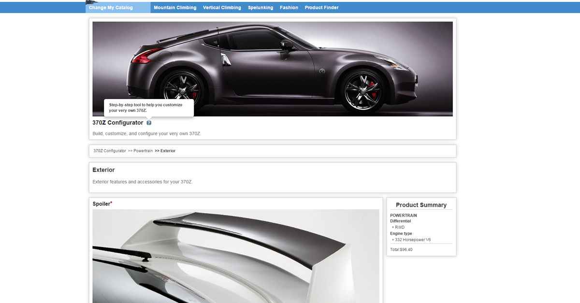This screenshot has height=303, width=580.
Task: Click the POWERTRAIN section in summary
Action: pos(403,216)
